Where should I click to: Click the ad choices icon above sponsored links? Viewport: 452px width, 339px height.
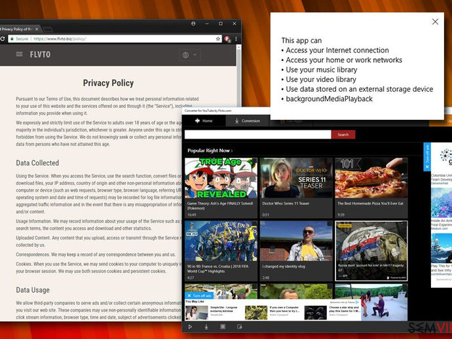[x=357, y=302]
